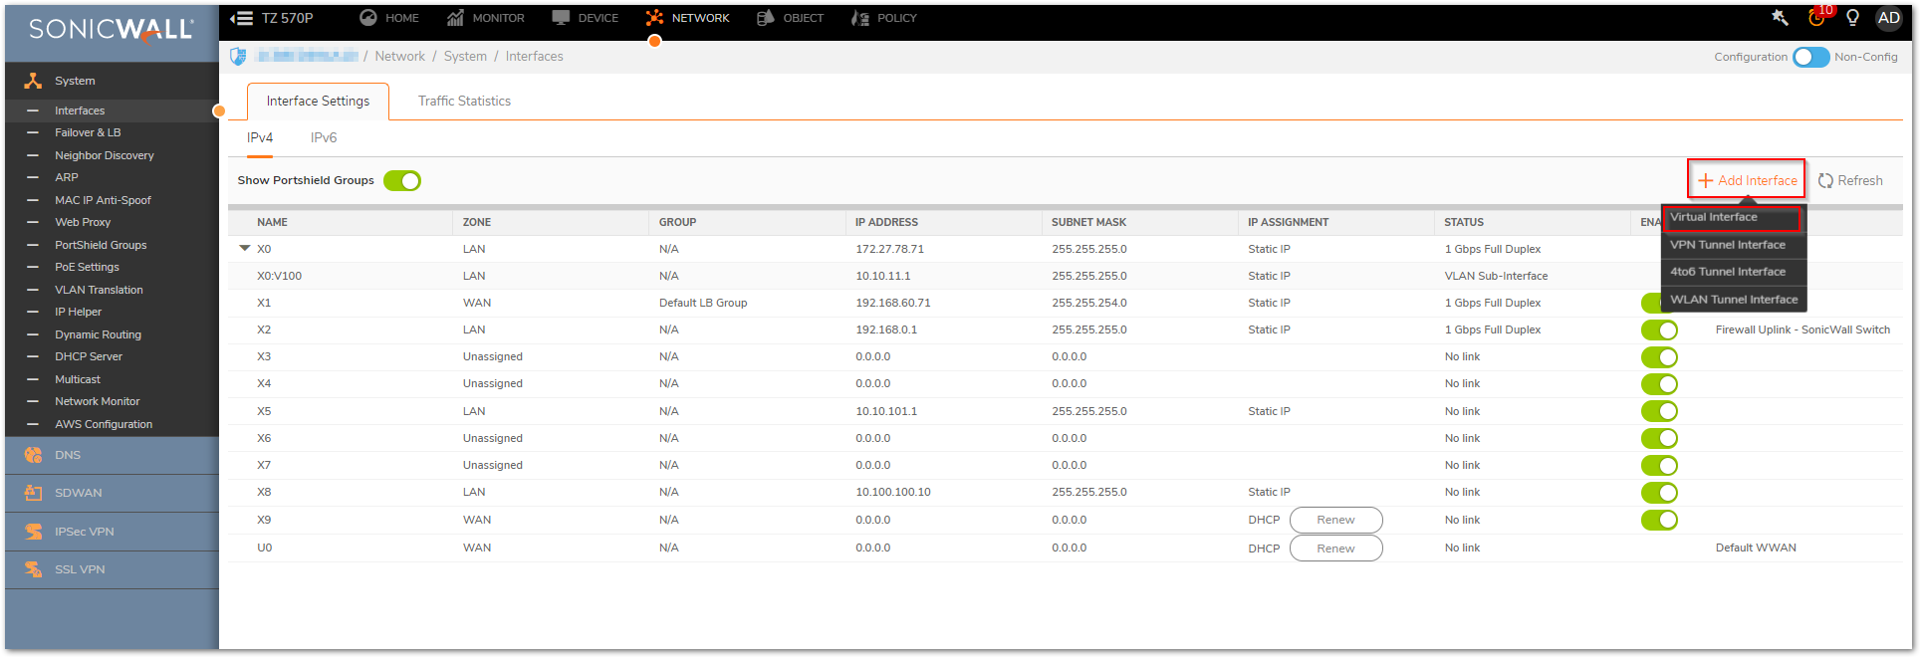Image resolution: width=1921 pixels, height=658 pixels.
Task: Disable the X5 interface toggle
Action: point(1659,411)
